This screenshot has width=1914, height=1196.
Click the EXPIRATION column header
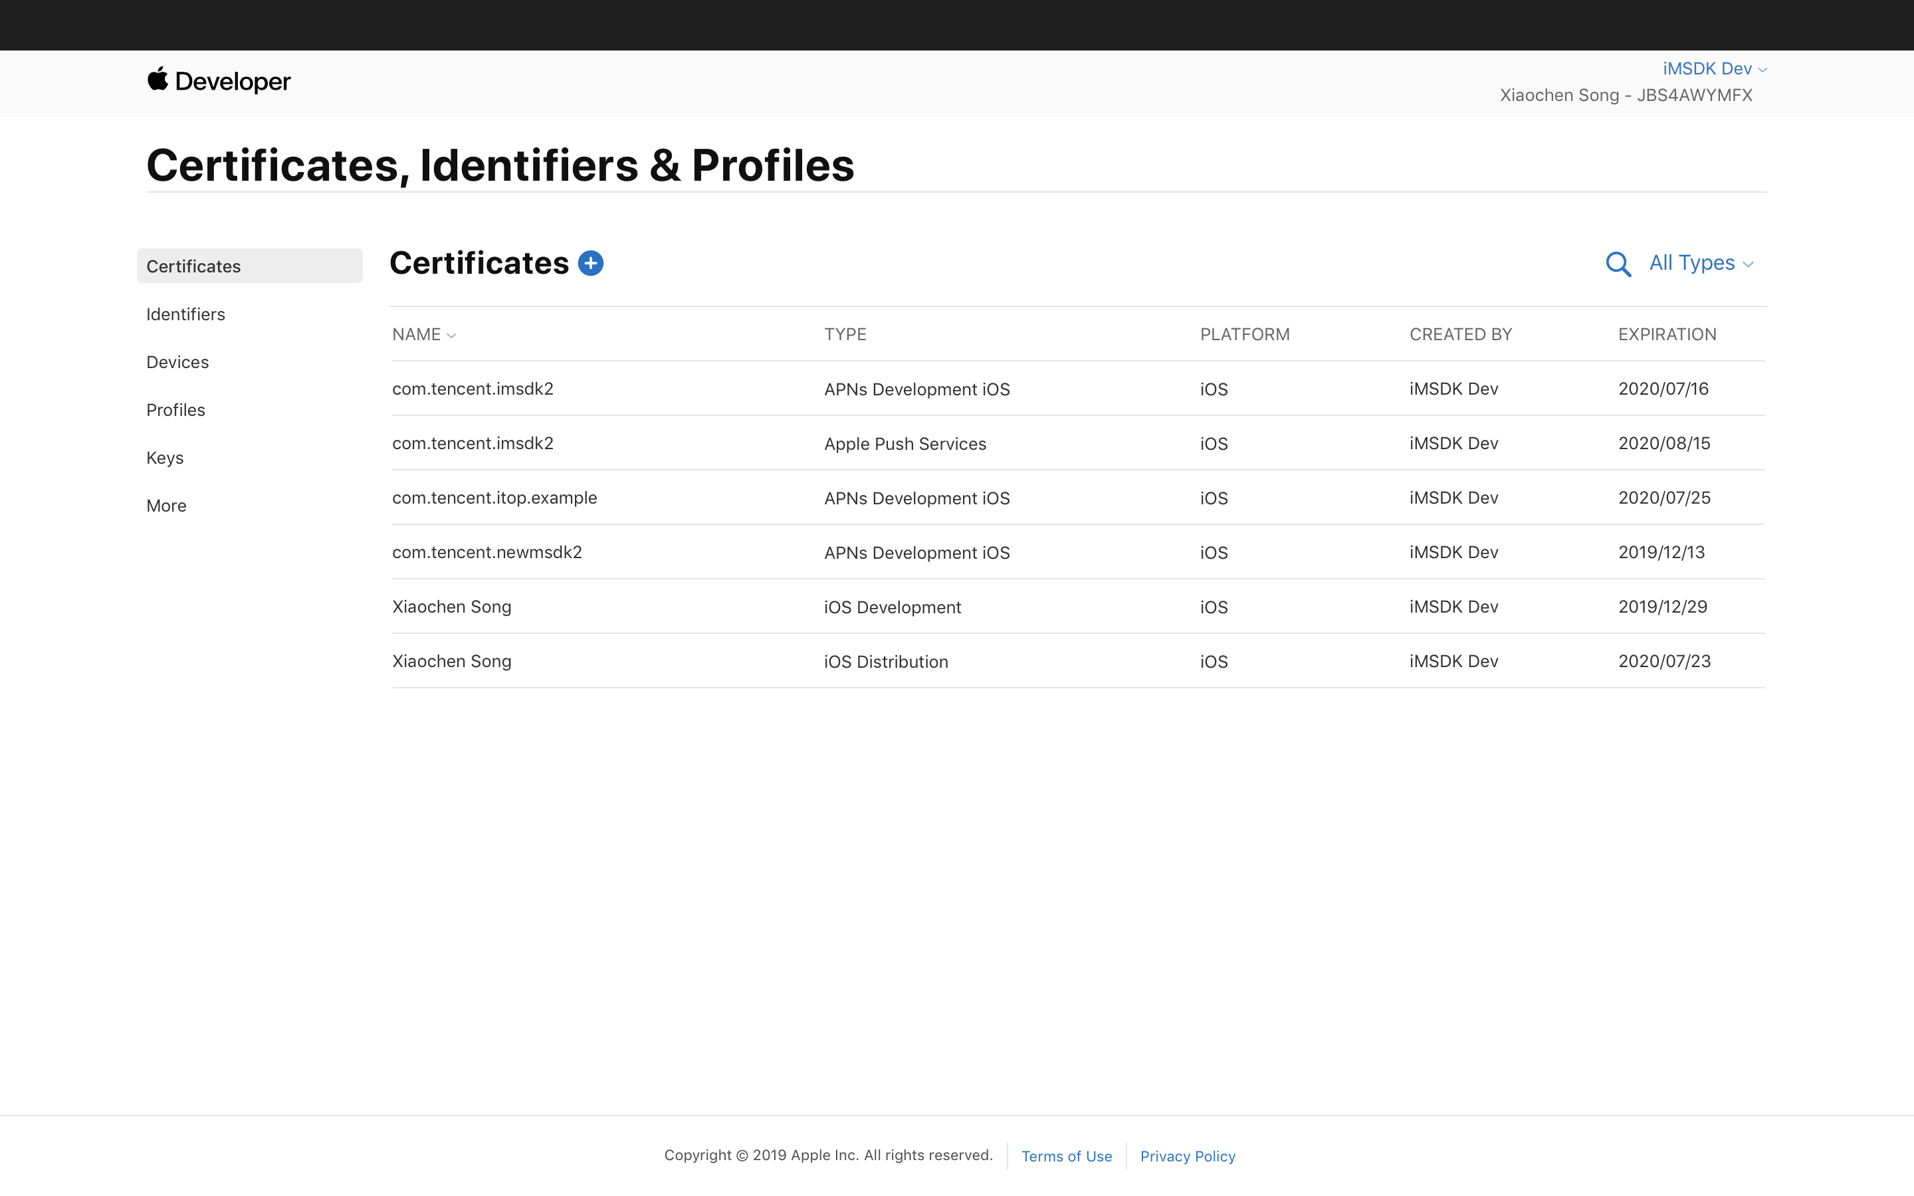point(1667,335)
